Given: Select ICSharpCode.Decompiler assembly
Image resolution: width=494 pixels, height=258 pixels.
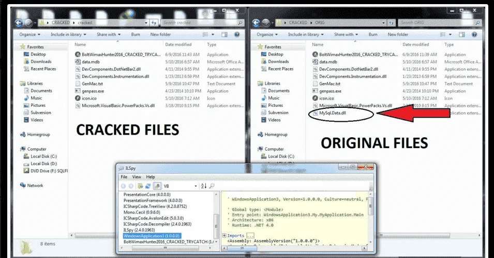Looking at the screenshot, I should pyautogui.click(x=157, y=224).
